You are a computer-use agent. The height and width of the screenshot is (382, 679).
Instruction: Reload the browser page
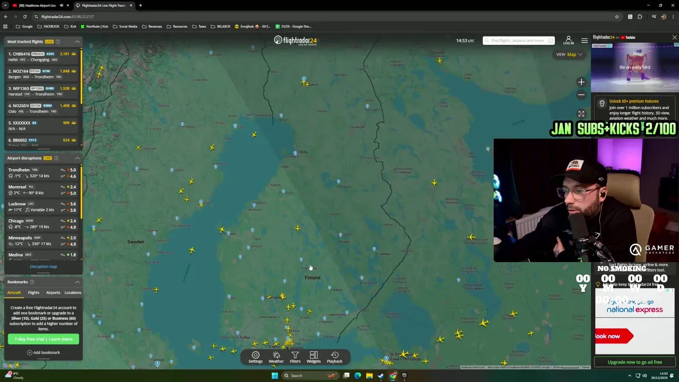24,16
